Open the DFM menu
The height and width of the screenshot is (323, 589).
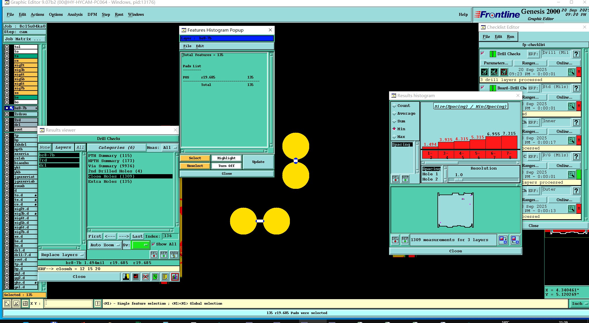(x=92, y=14)
